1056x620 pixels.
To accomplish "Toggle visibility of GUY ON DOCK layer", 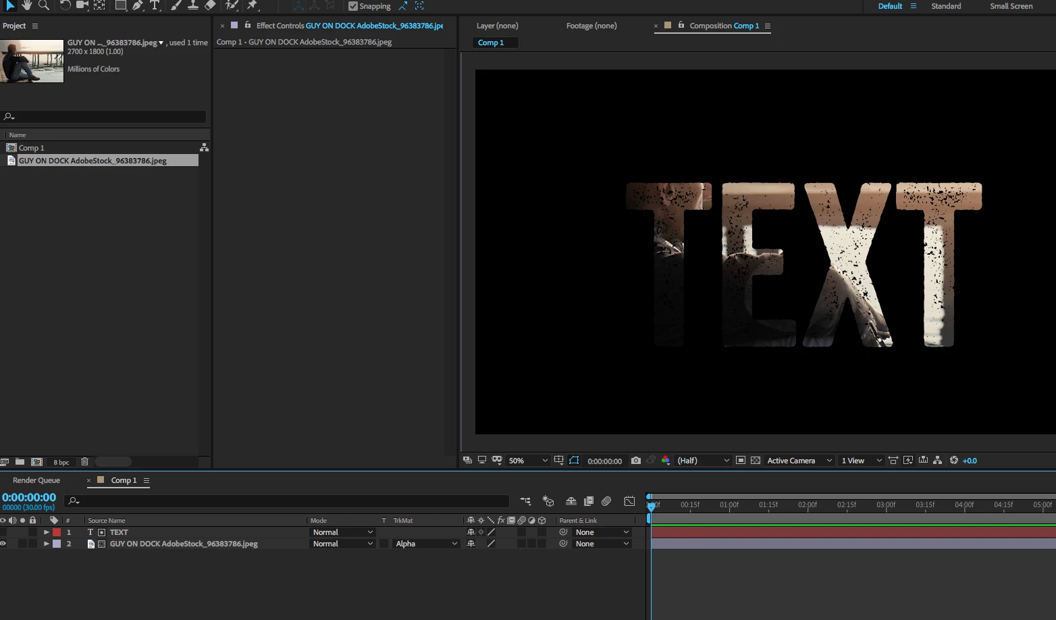I will [x=3, y=544].
